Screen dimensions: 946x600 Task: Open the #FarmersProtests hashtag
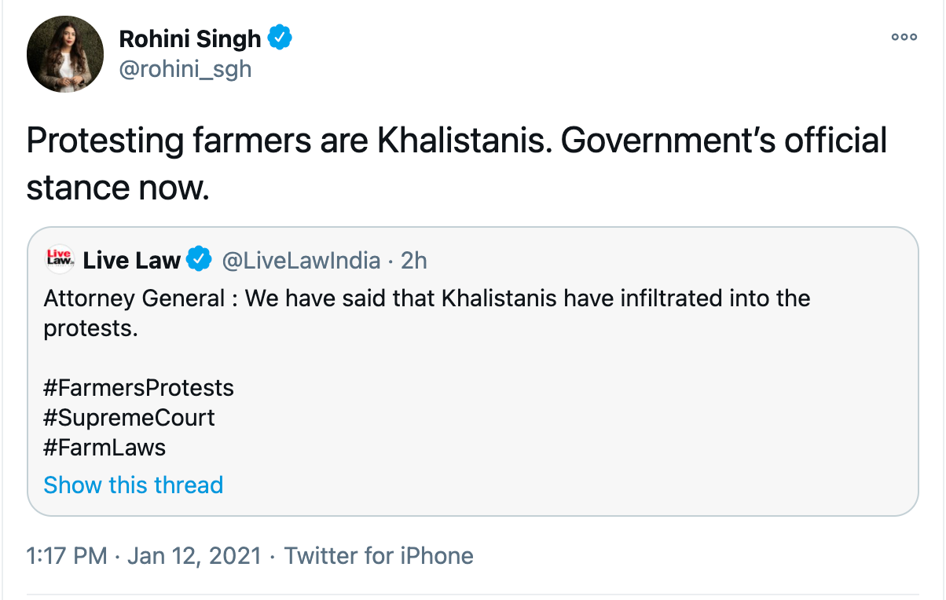tap(139, 388)
